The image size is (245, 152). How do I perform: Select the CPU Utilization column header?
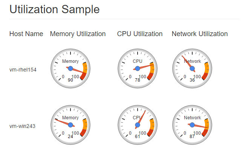click(139, 34)
